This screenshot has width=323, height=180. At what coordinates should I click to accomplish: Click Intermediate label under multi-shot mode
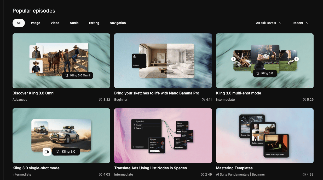coord(226,100)
